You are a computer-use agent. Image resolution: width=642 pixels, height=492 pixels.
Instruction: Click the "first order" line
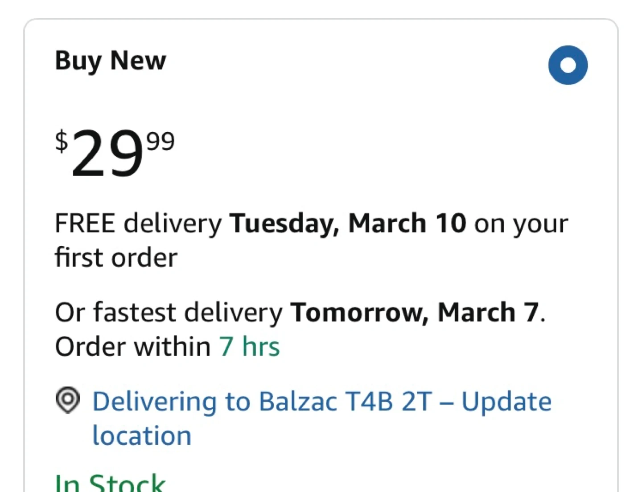coord(116,257)
